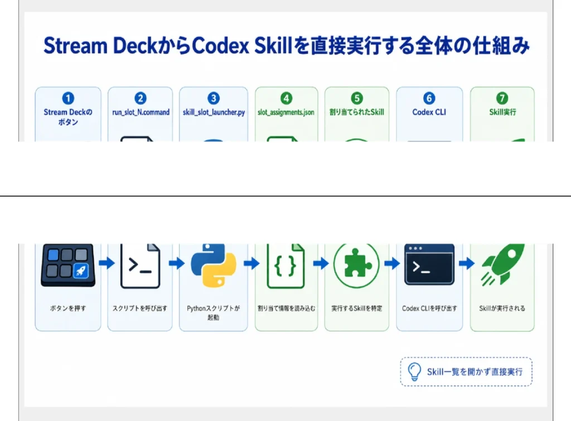571x421 pixels.
Task: Click the JSON curly braces file icon
Action: [286, 266]
